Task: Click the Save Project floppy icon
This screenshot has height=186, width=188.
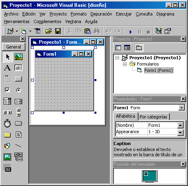Action: point(58,31)
